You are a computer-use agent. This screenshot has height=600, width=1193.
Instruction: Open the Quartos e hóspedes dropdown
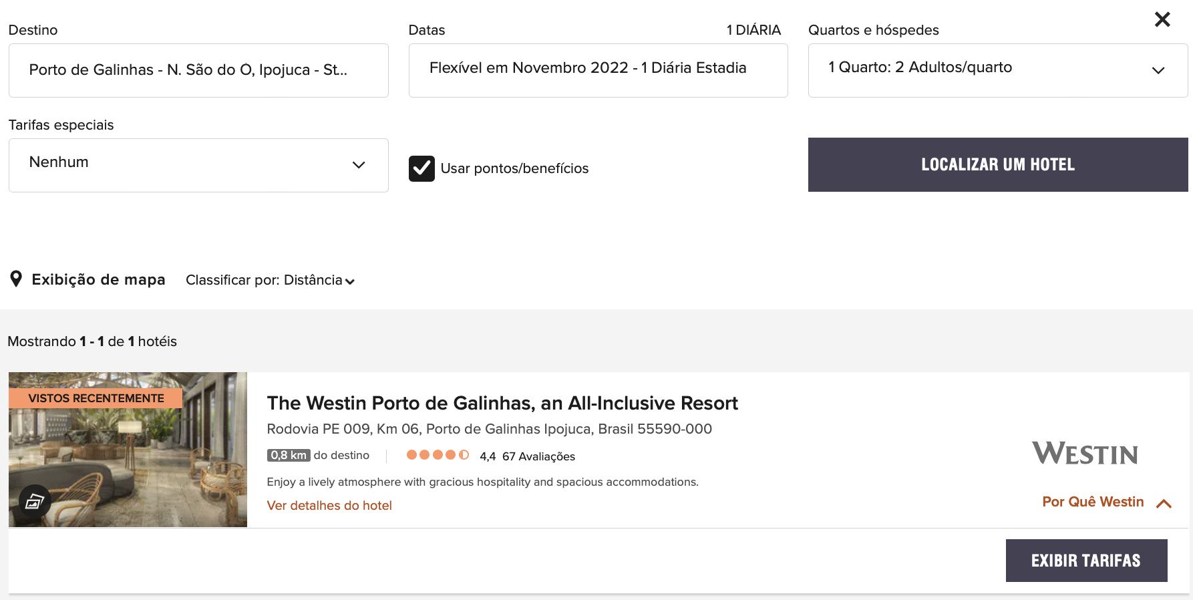point(998,71)
